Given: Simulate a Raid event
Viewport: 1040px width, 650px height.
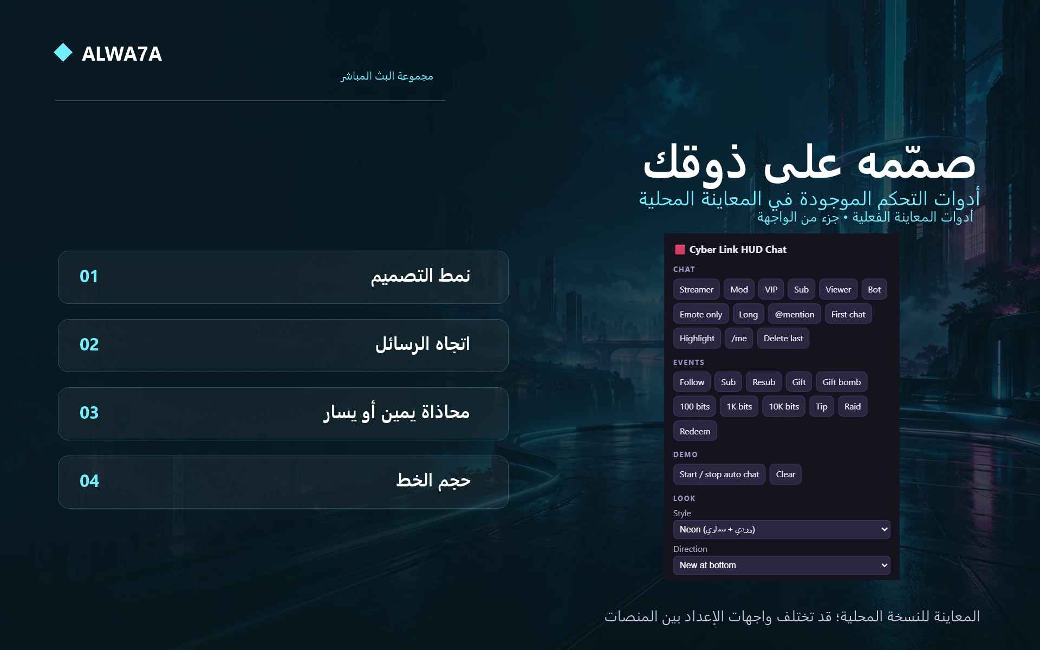Looking at the screenshot, I should tap(853, 406).
